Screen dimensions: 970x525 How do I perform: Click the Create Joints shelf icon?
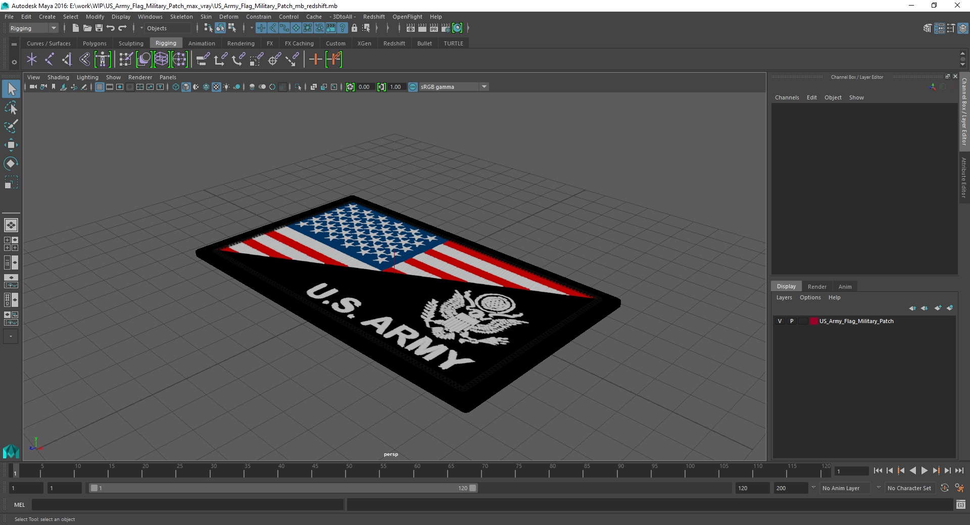(50, 60)
